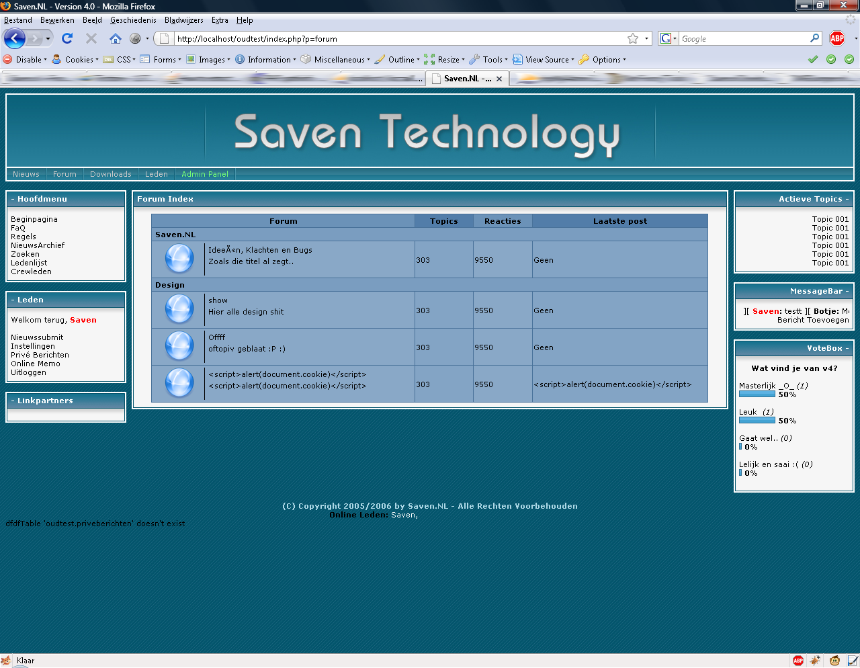The width and height of the screenshot is (860, 668).
Task: Open the browser Home icon
Action: 116,38
